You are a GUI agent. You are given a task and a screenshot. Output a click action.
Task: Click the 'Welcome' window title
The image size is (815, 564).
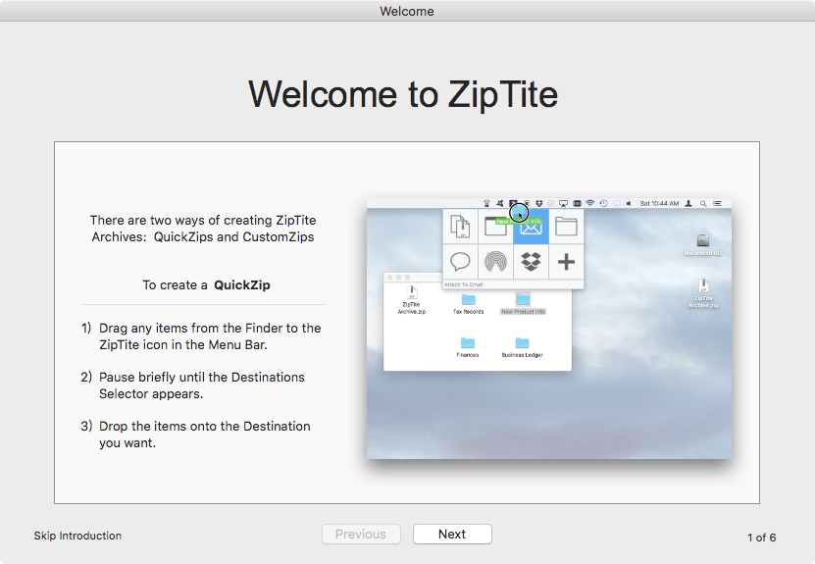407,11
